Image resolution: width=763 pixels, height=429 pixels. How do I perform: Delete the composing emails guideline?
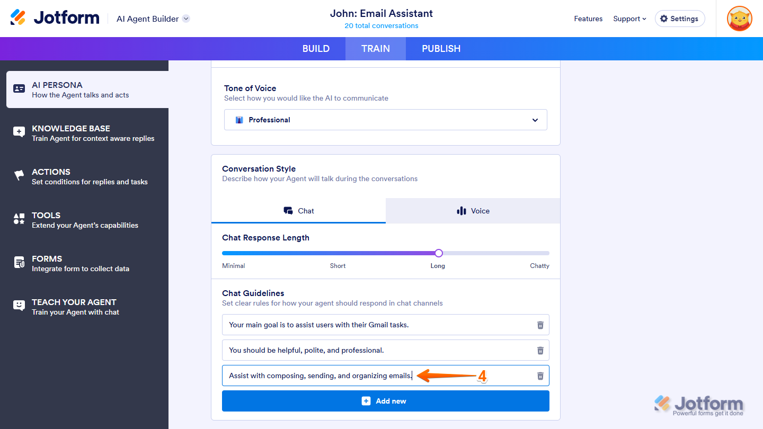pos(540,376)
